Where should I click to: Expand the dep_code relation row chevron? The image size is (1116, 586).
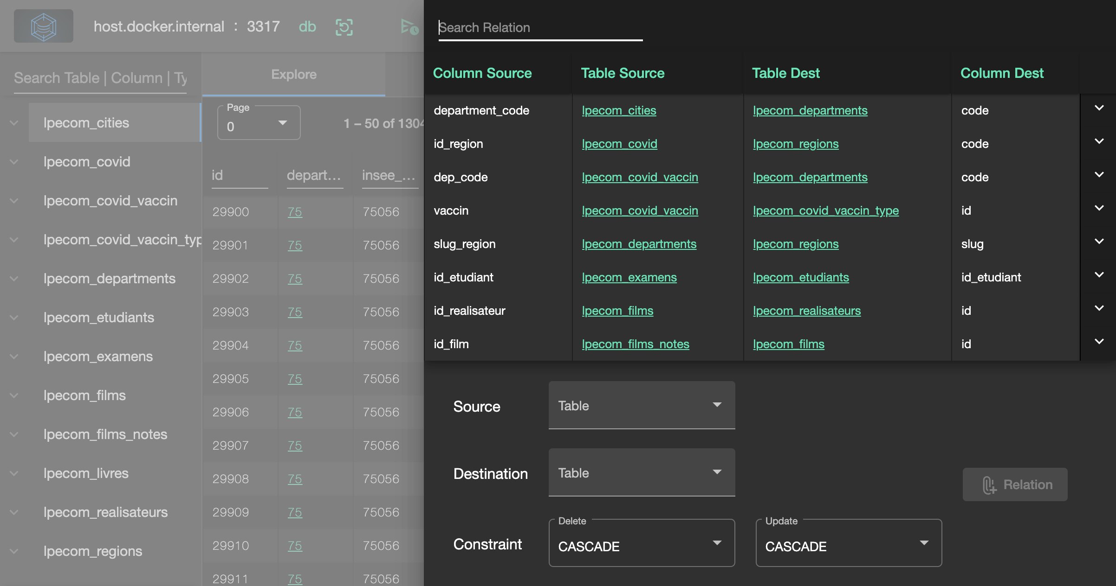coord(1099,175)
